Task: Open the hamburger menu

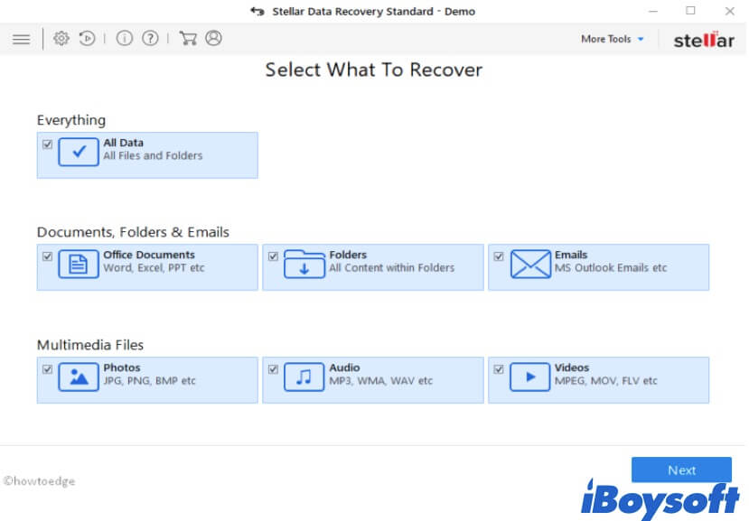Action: point(21,39)
